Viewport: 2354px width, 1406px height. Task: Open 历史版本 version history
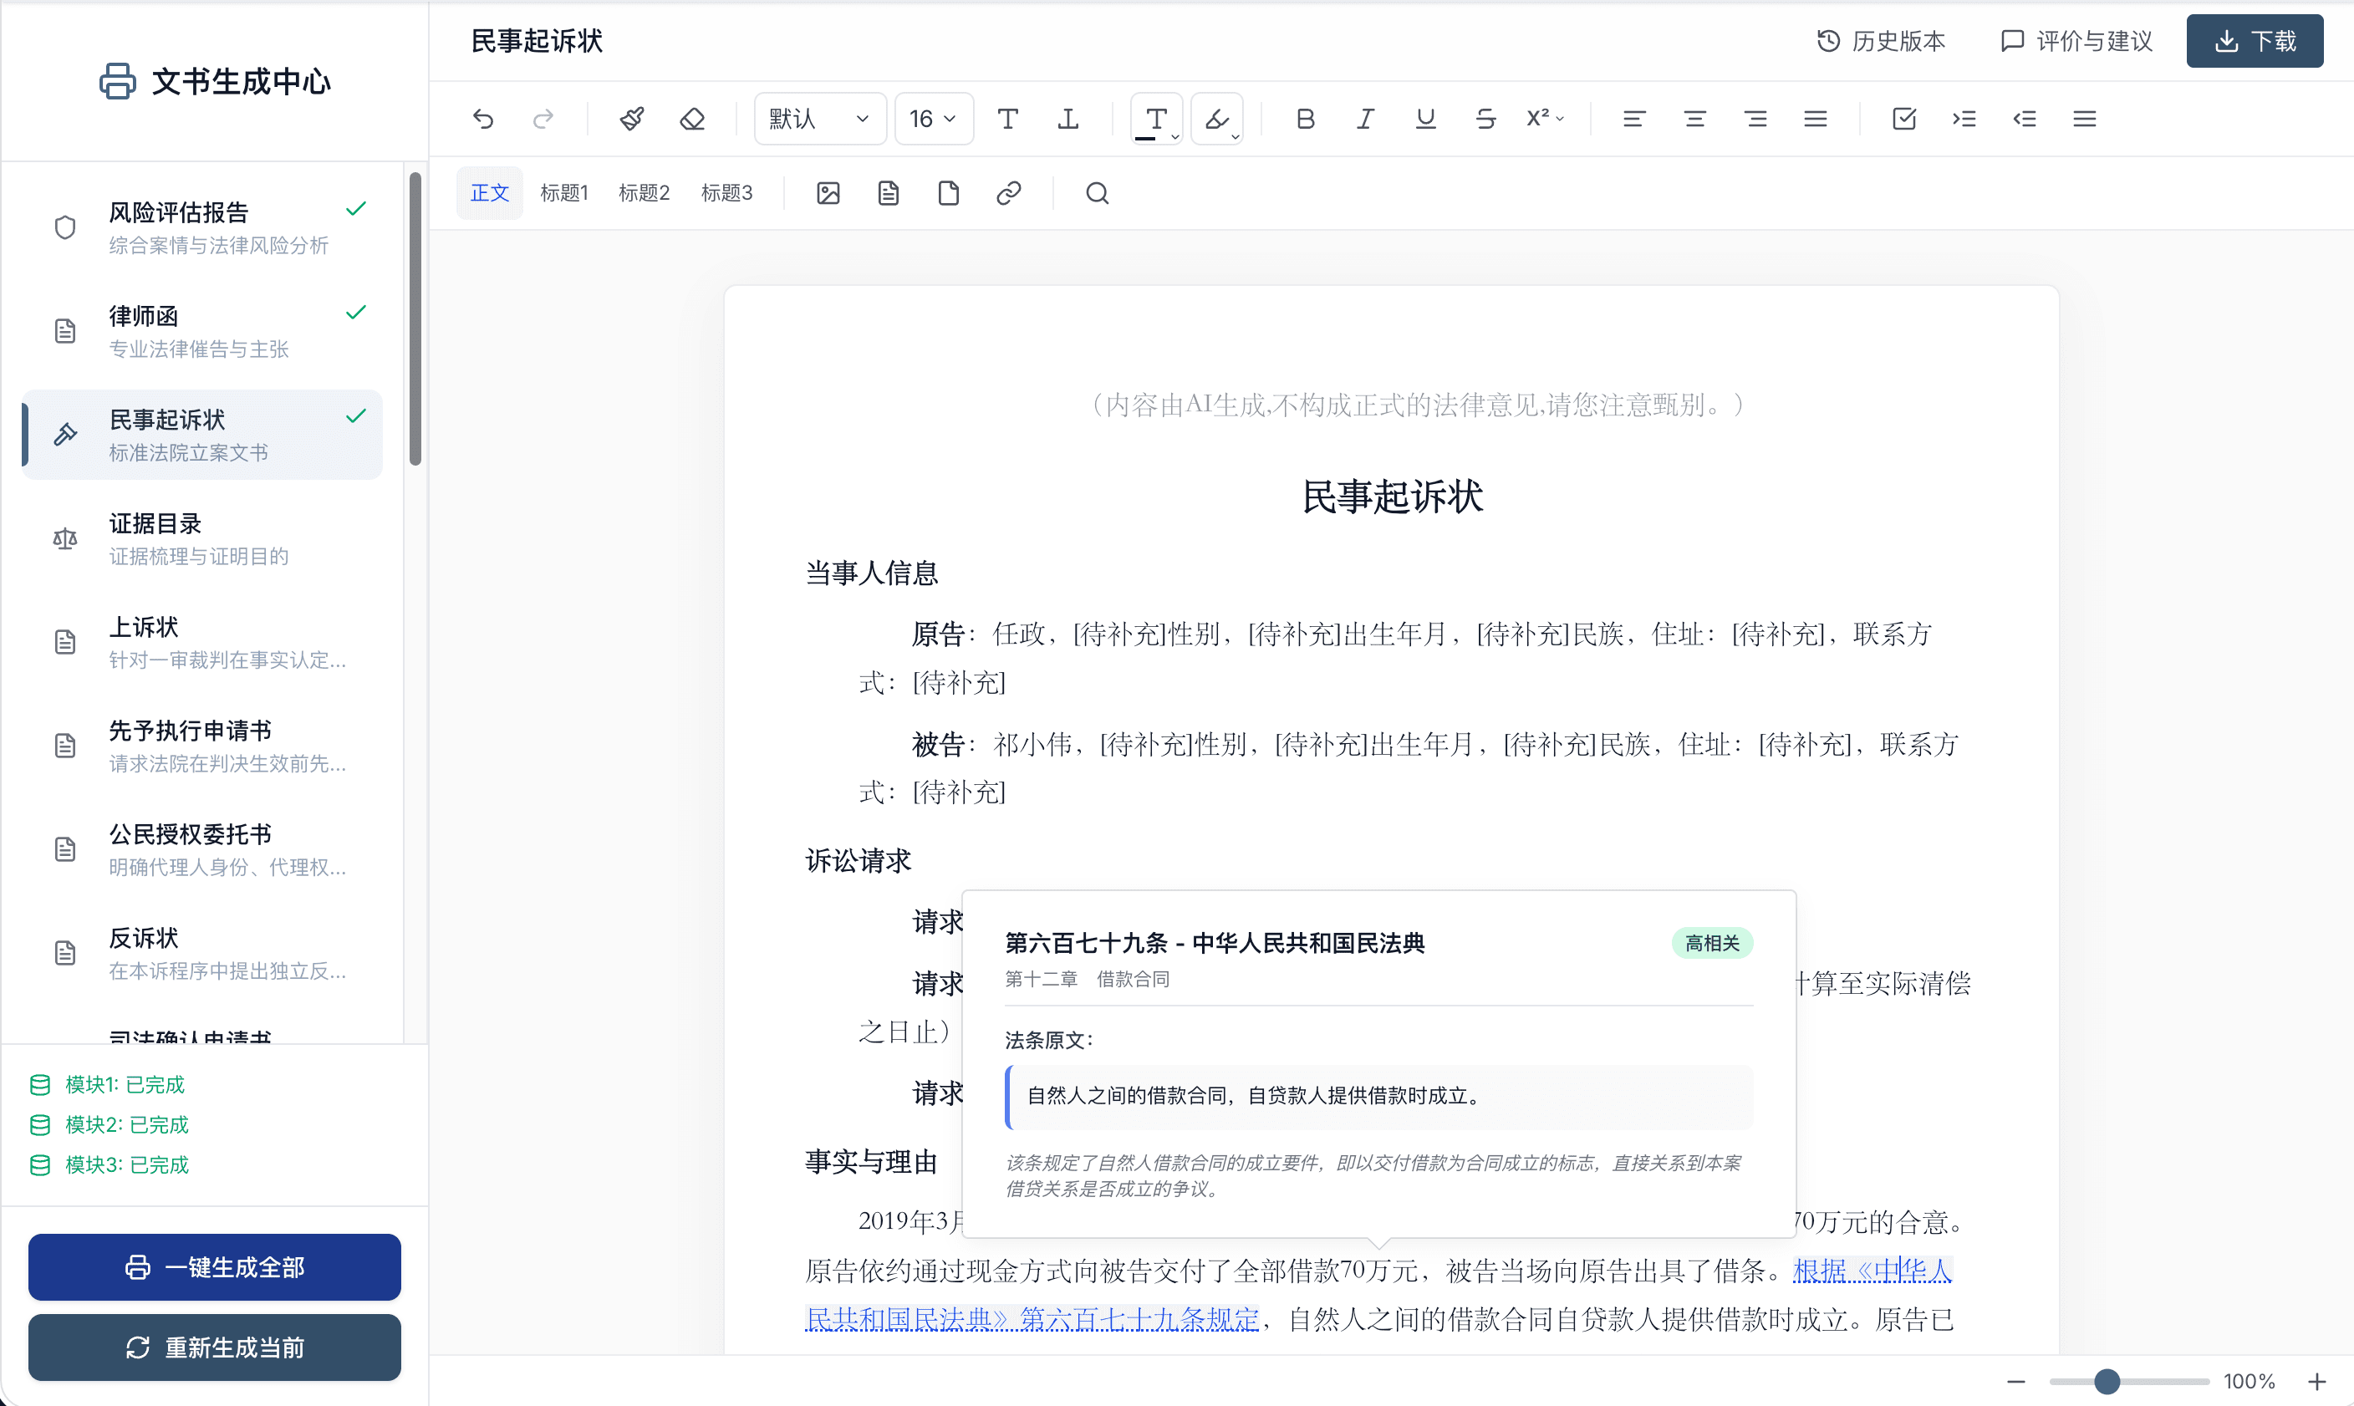click(1882, 41)
